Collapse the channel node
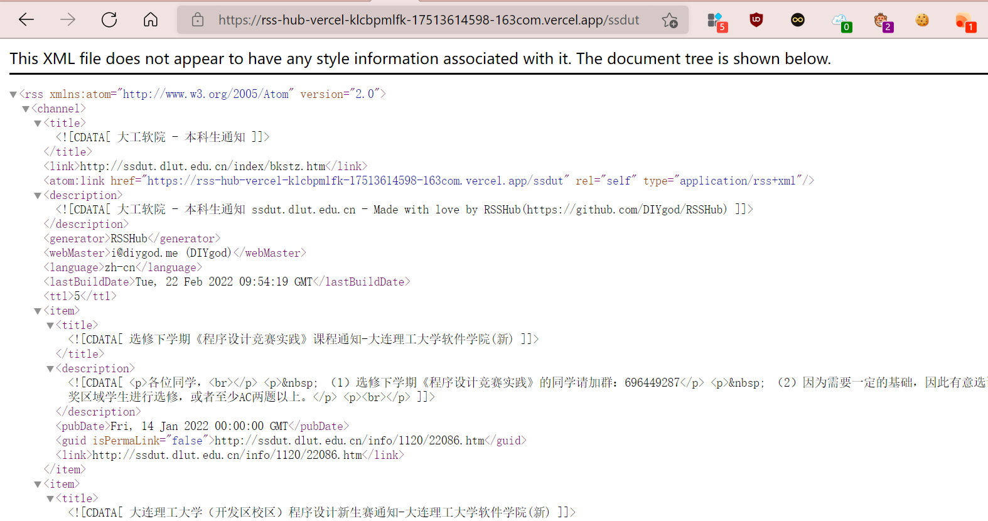The width and height of the screenshot is (988, 521). [x=26, y=109]
